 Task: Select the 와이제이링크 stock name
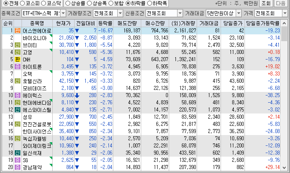click(37, 146)
